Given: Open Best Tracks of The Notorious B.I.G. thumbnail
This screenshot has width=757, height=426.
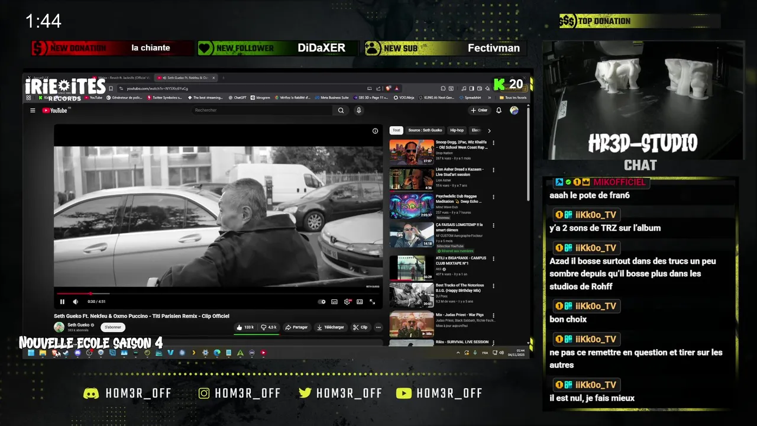Looking at the screenshot, I should click(x=411, y=295).
